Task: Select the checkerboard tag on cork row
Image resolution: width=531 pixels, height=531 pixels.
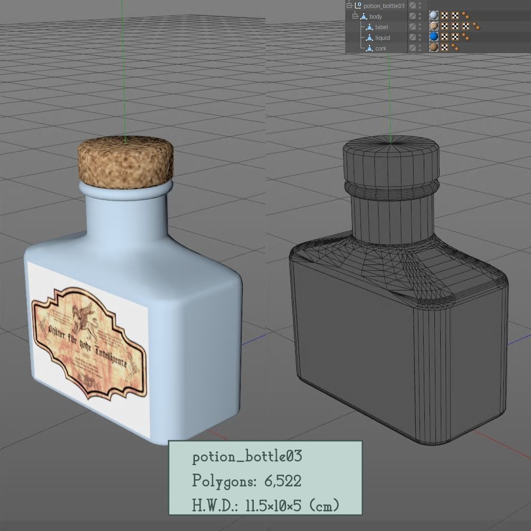Action: coord(444,47)
